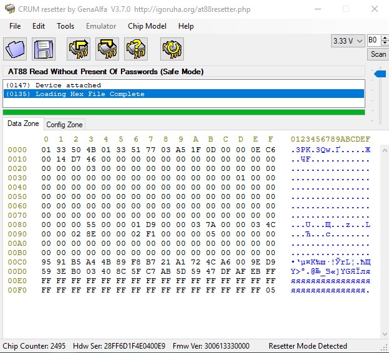
Task: Open the Chip Model menu
Action: click(x=147, y=26)
